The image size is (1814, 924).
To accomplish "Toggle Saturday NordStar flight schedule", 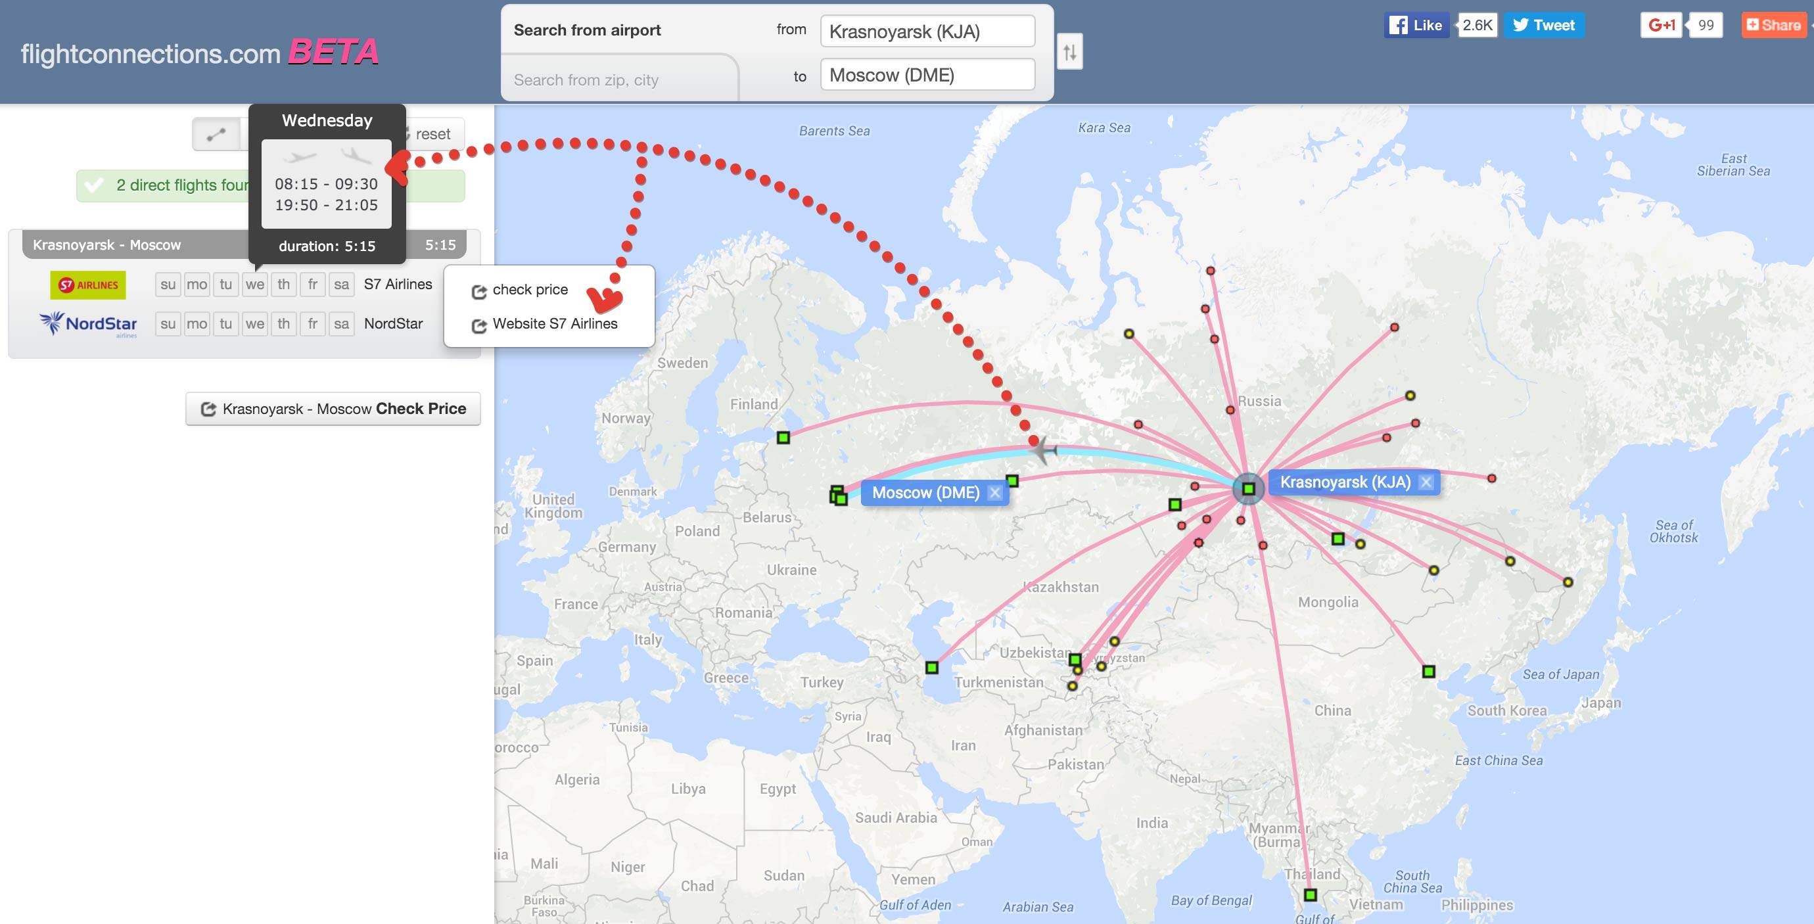I will (340, 322).
